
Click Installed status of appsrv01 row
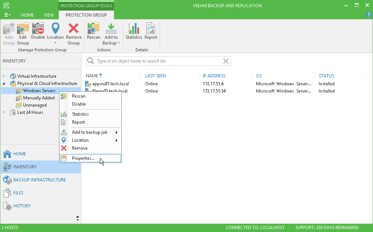coord(326,84)
